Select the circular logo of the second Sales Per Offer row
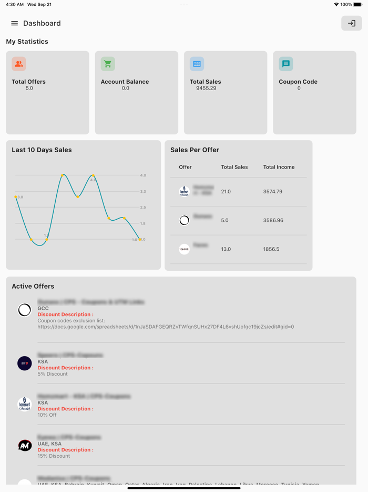Screen dimensions: 368x492 185,220
